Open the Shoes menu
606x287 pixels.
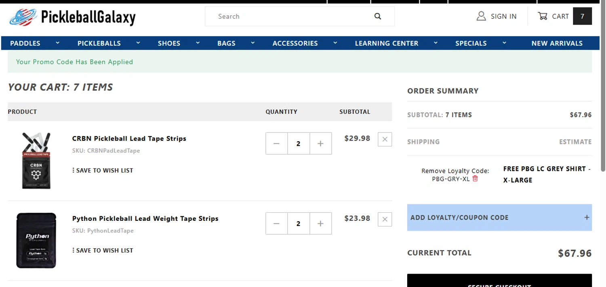click(x=169, y=43)
